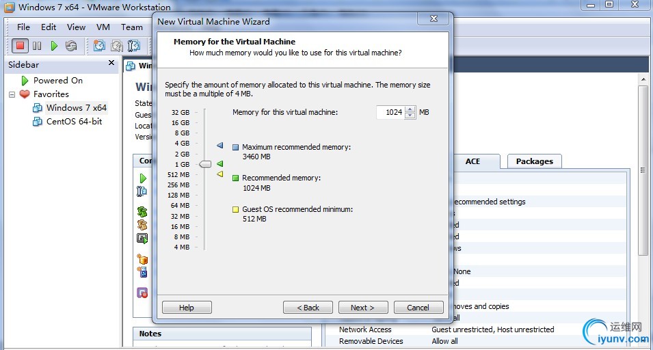Click the 'Removable Devices' row label
653x350 pixels.
click(371, 341)
